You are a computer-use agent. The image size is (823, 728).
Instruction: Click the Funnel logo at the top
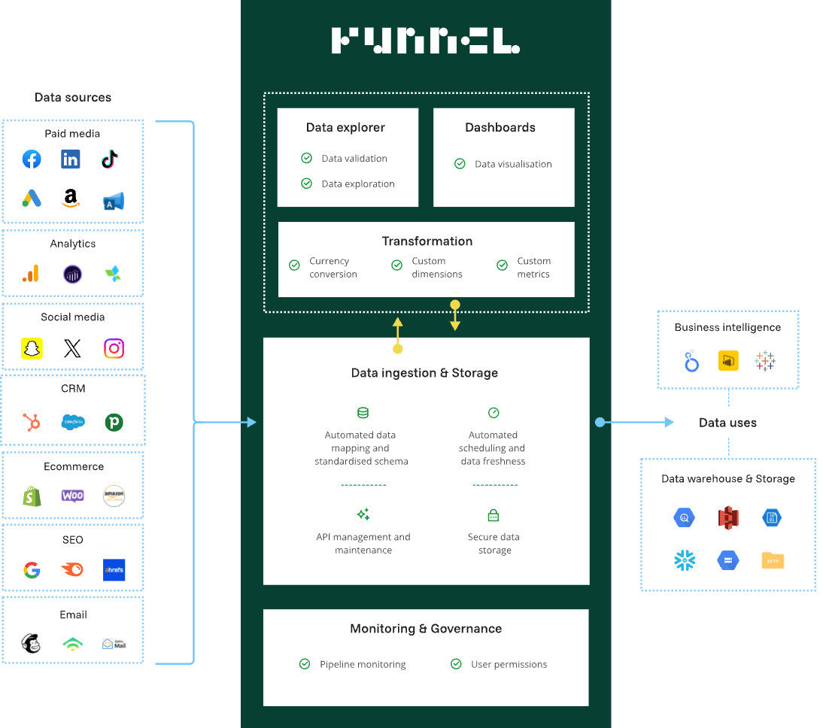[426, 41]
